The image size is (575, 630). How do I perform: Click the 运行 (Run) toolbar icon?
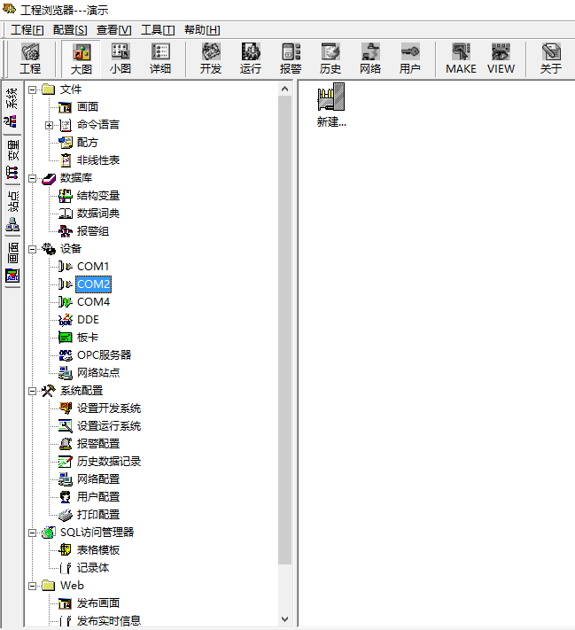tap(251, 58)
